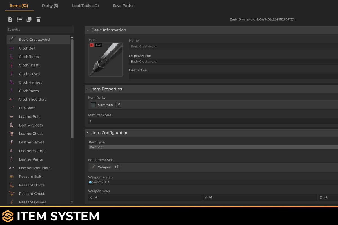Select LeatherChest in the item list

31,134
